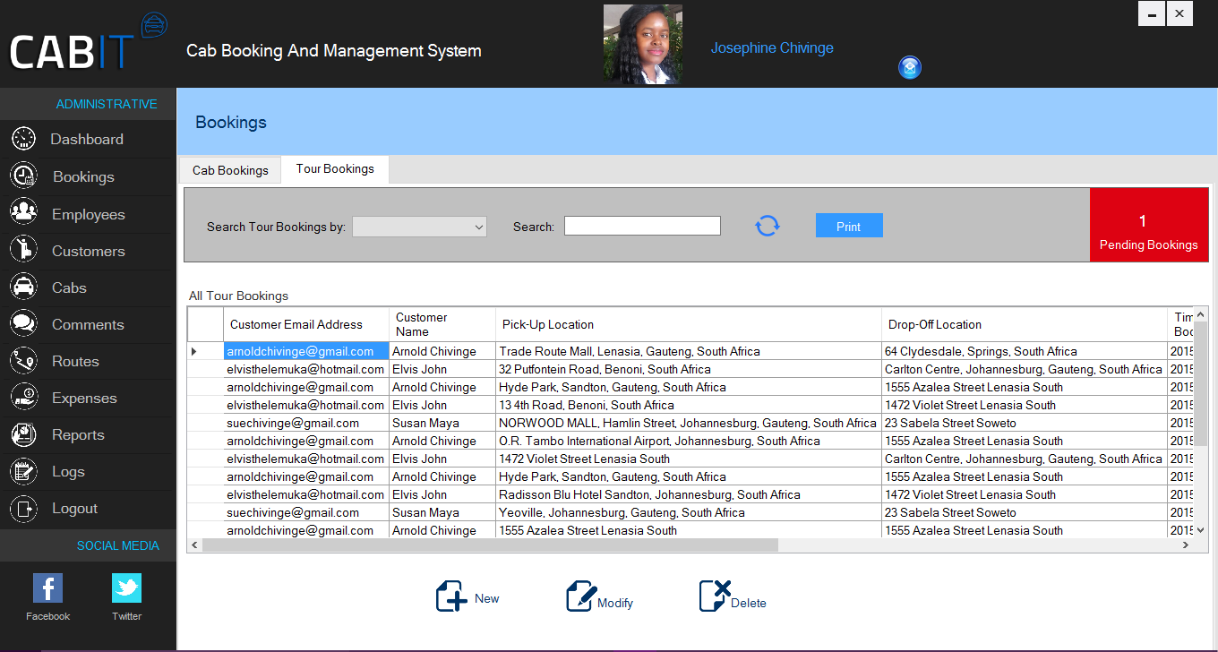
Task: Click the O.R. Tambo International Airport cell
Action: tap(689, 441)
